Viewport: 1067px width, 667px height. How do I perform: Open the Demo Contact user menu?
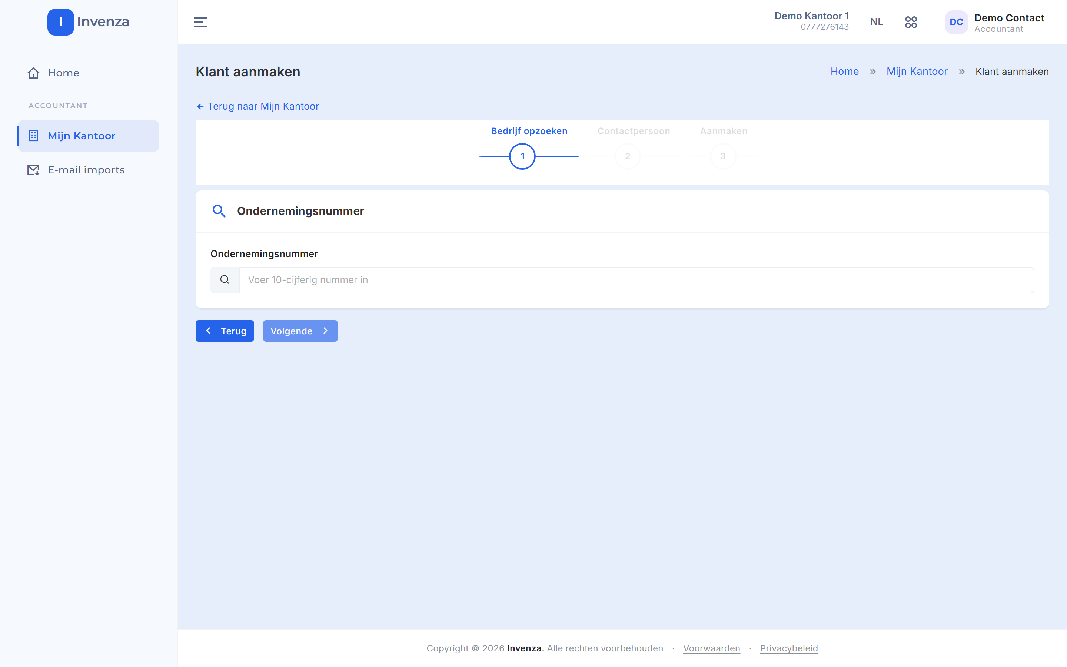click(x=995, y=23)
